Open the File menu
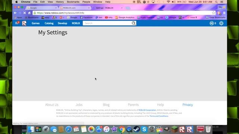Screen dimensions: 239x134 click(35, 2)
